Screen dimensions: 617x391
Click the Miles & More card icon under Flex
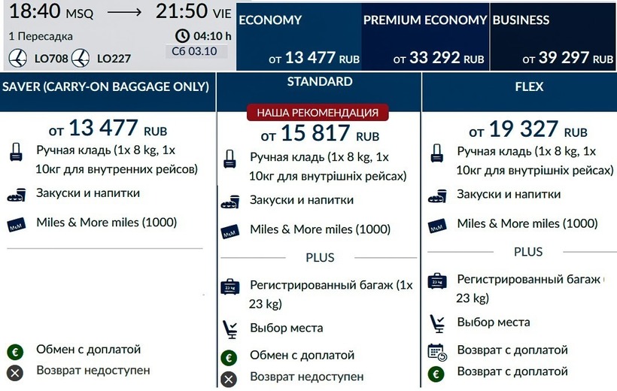[437, 225]
